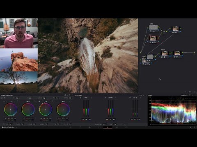The image size is (197, 147).
Task: Reset the Lift color wheel
Action: (x=17, y=101)
